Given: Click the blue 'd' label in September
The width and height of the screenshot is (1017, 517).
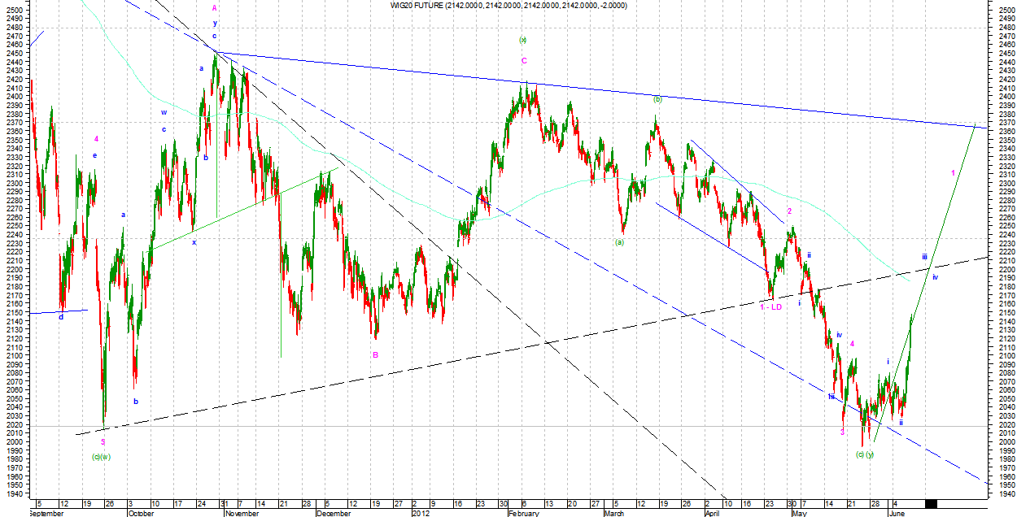Looking at the screenshot, I should (x=61, y=317).
